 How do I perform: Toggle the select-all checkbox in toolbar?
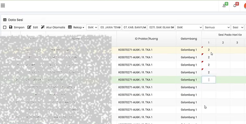(x=5, y=28)
